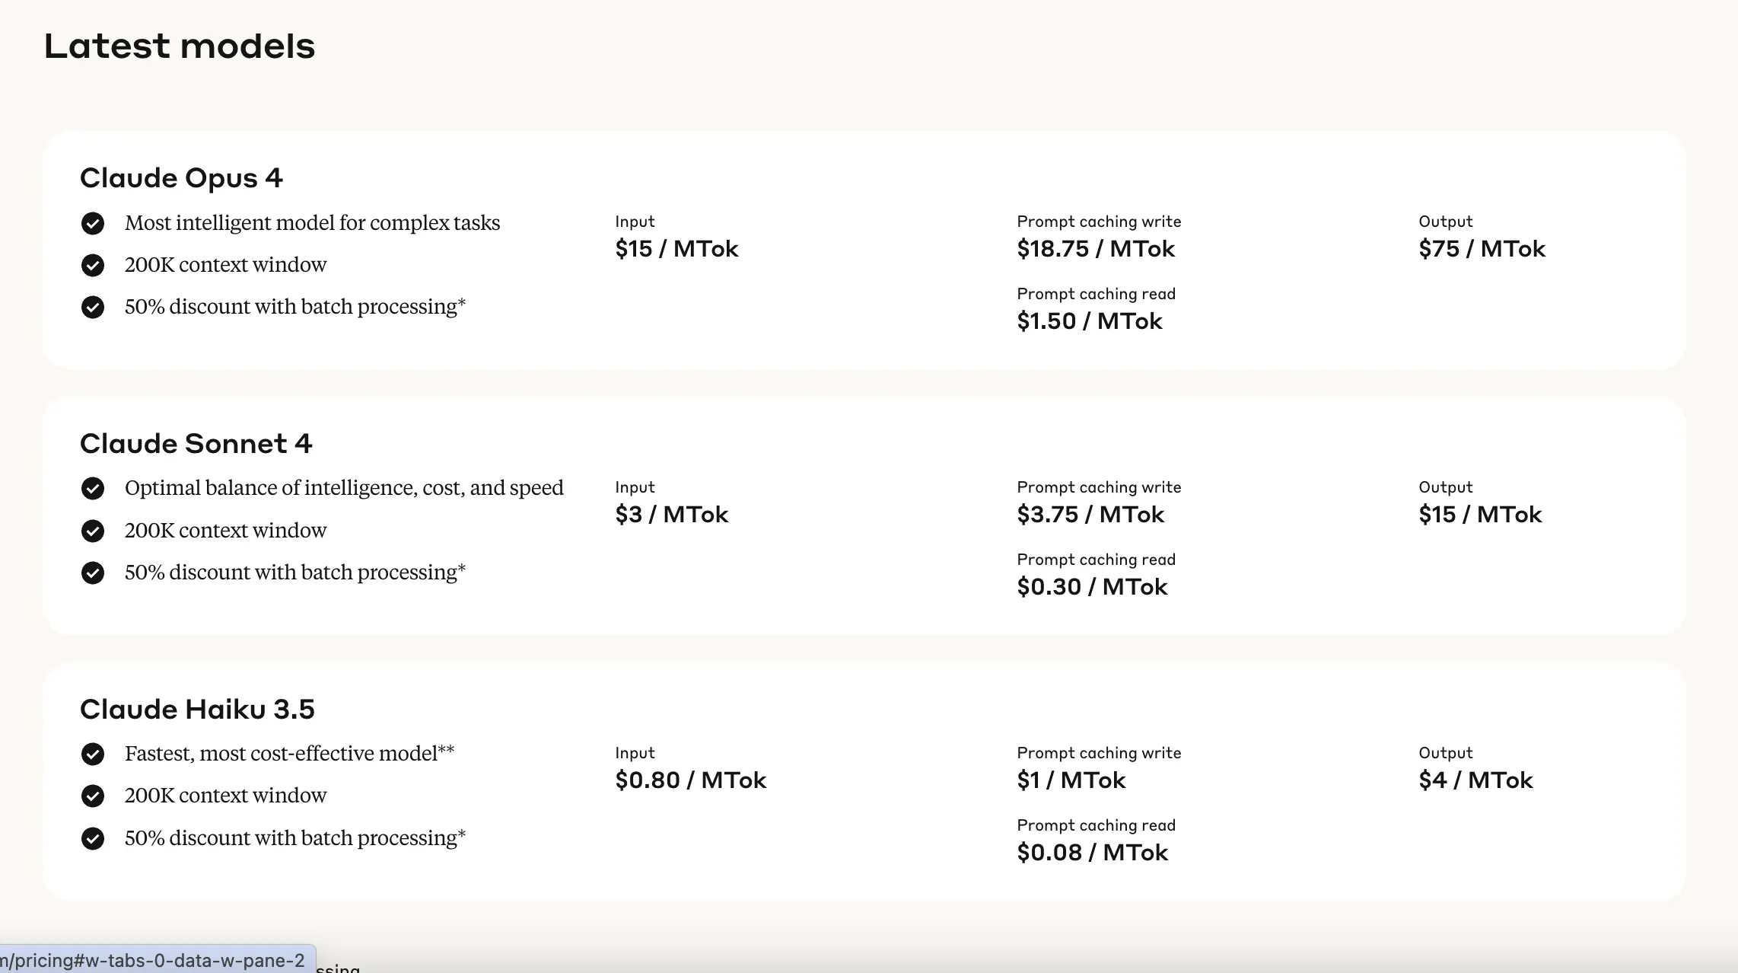Image resolution: width=1738 pixels, height=973 pixels.
Task: Click 'Most intelligent model for complex tasks' text
Action: click(x=312, y=223)
